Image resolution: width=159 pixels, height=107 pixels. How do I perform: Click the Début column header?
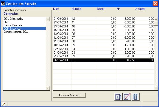pyautogui.click(x=101, y=9)
